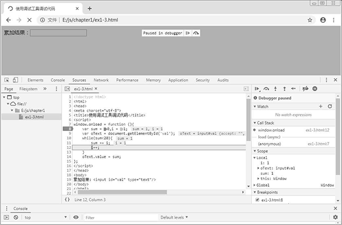This screenshot has width=342, height=225.
Task: Open the Security tab
Action: click(x=202, y=80)
